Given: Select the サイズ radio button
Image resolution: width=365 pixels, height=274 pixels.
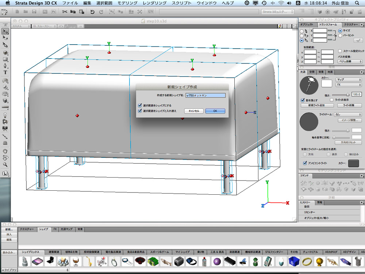Looking at the screenshot, I should (340, 31).
